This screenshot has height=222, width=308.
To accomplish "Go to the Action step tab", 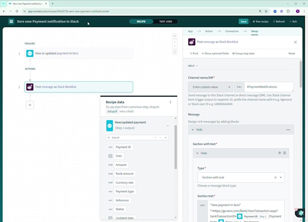I will (x=209, y=31).
